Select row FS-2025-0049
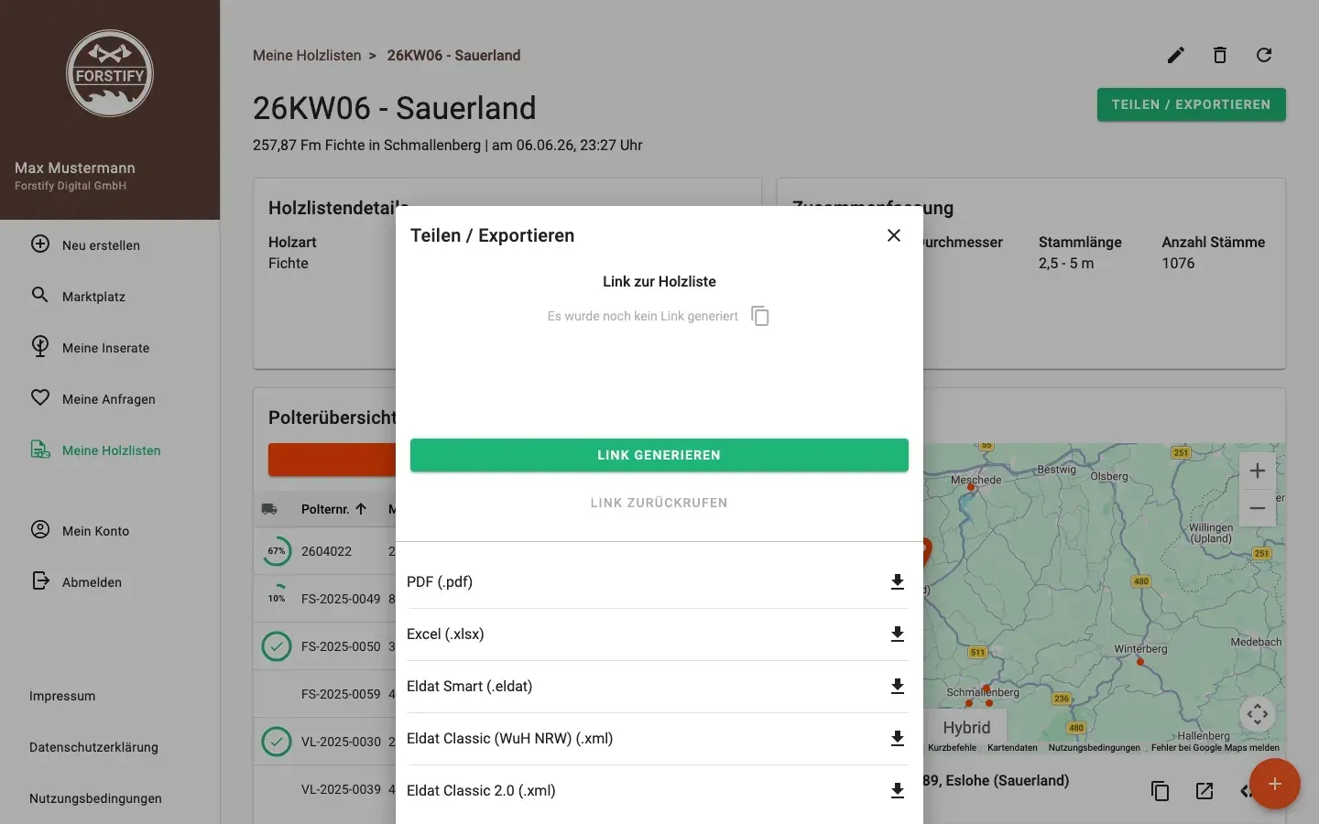The width and height of the screenshot is (1319, 824). [x=324, y=599]
